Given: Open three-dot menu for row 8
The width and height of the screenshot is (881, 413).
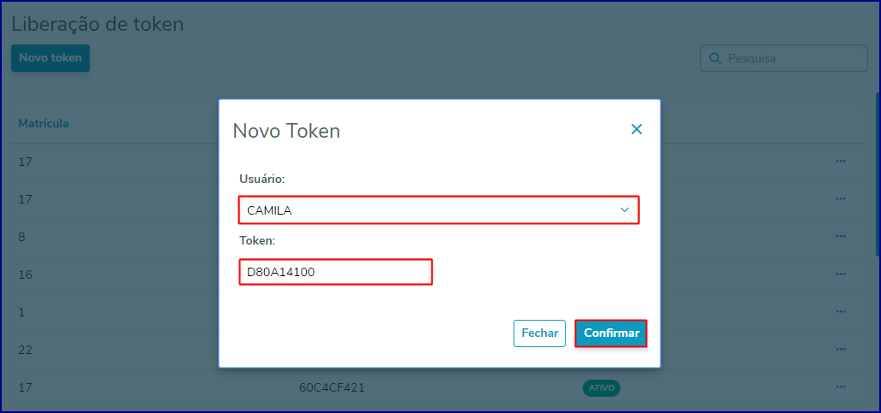Looking at the screenshot, I should (841, 237).
